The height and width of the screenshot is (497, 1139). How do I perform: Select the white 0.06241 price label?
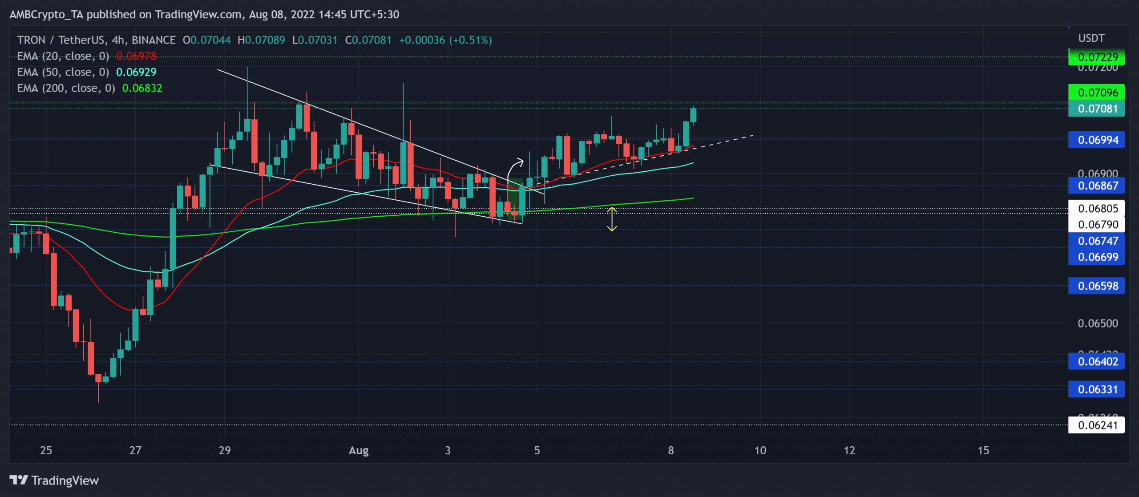click(1096, 425)
